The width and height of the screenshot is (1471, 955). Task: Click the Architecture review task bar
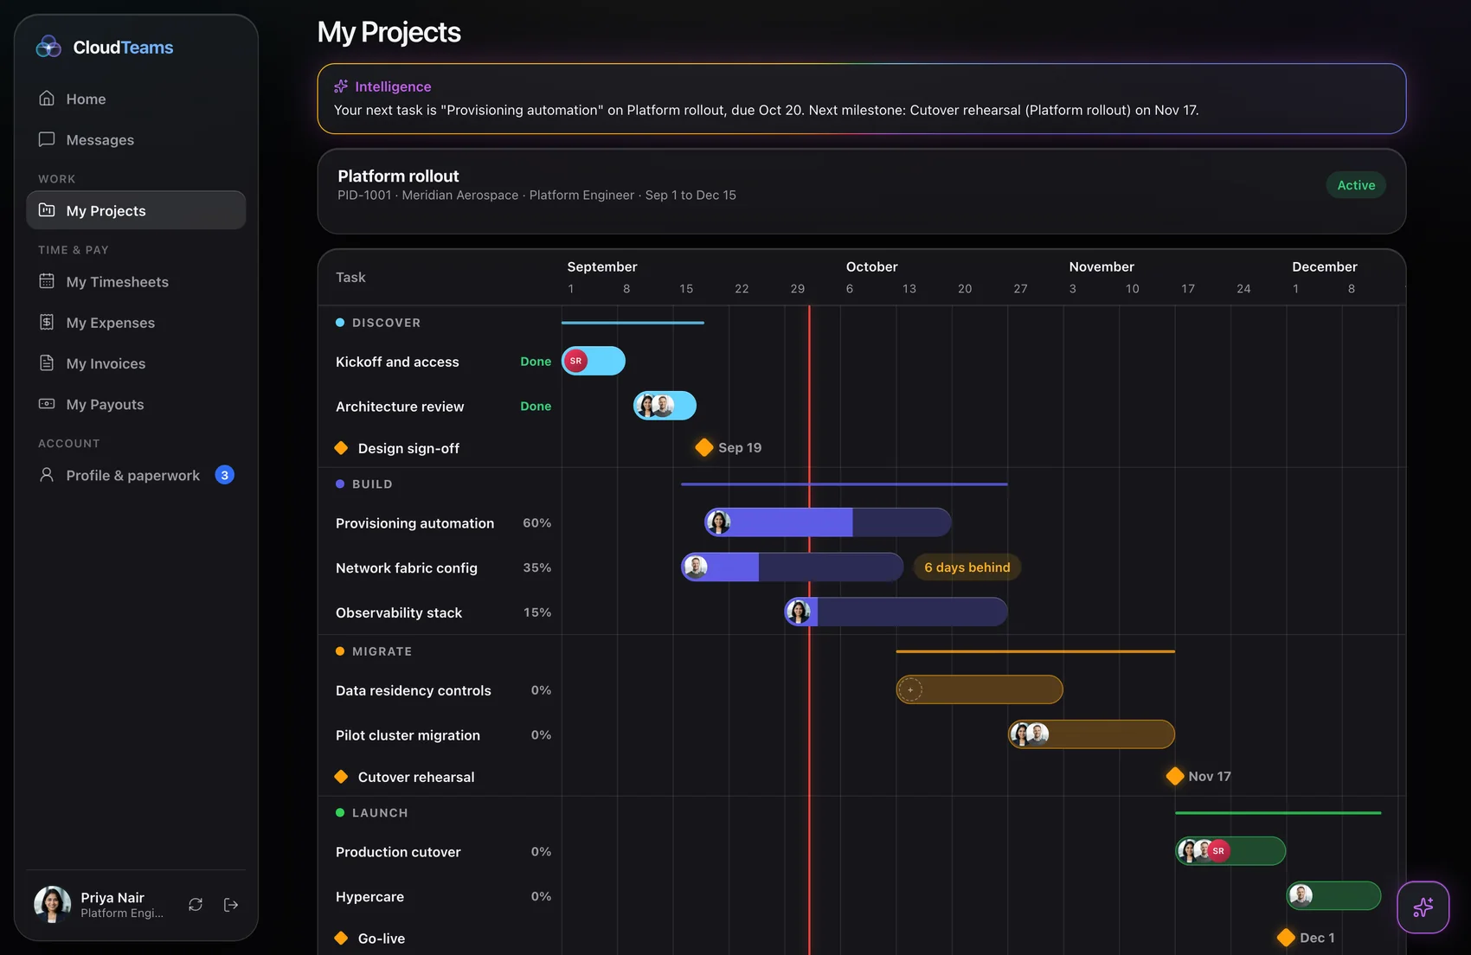coord(665,406)
